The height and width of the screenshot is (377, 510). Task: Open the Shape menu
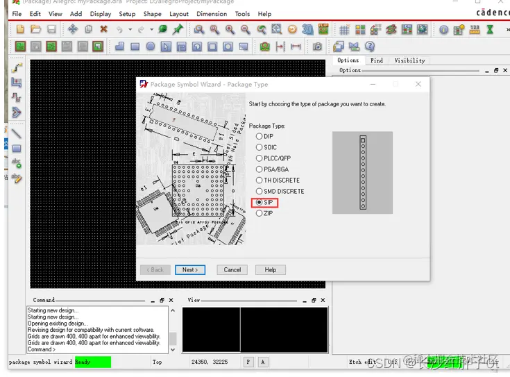pyautogui.click(x=152, y=14)
